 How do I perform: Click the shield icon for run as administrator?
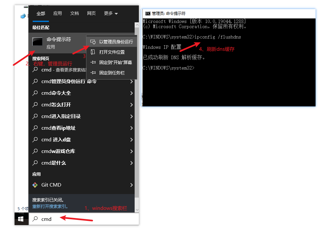(93, 42)
